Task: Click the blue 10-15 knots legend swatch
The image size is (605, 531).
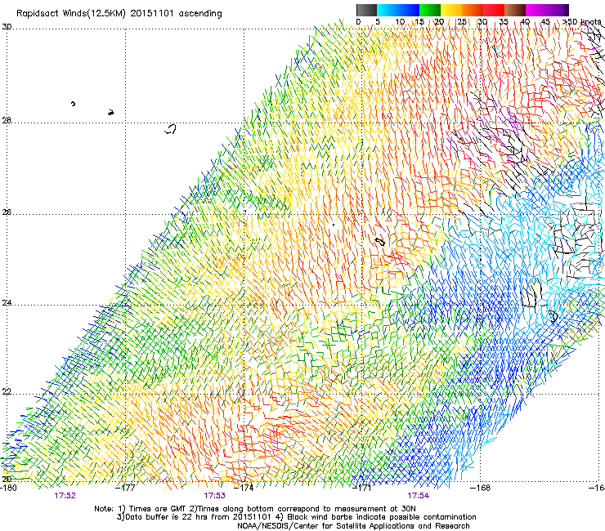Action: coord(409,10)
